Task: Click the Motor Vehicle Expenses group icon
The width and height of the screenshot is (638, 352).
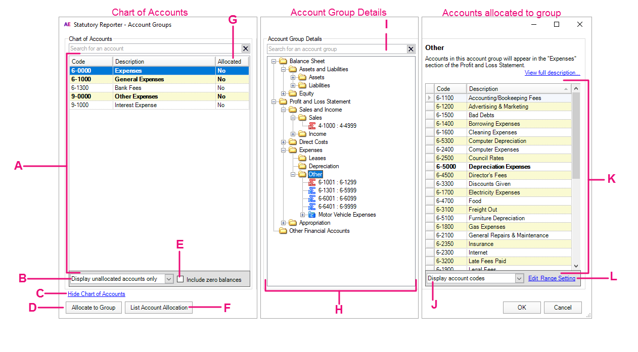Action: (x=312, y=215)
